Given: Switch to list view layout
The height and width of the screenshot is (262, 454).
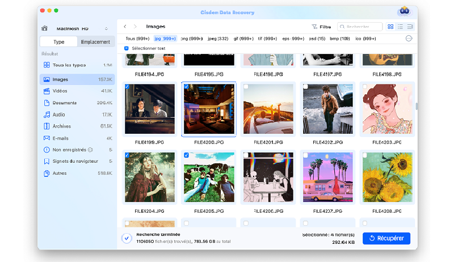Looking at the screenshot, I should (400, 27).
